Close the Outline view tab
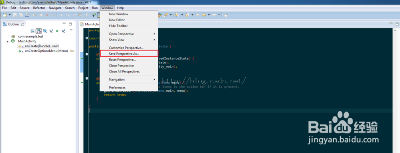The height and width of the screenshot is (153, 400). 22,24
